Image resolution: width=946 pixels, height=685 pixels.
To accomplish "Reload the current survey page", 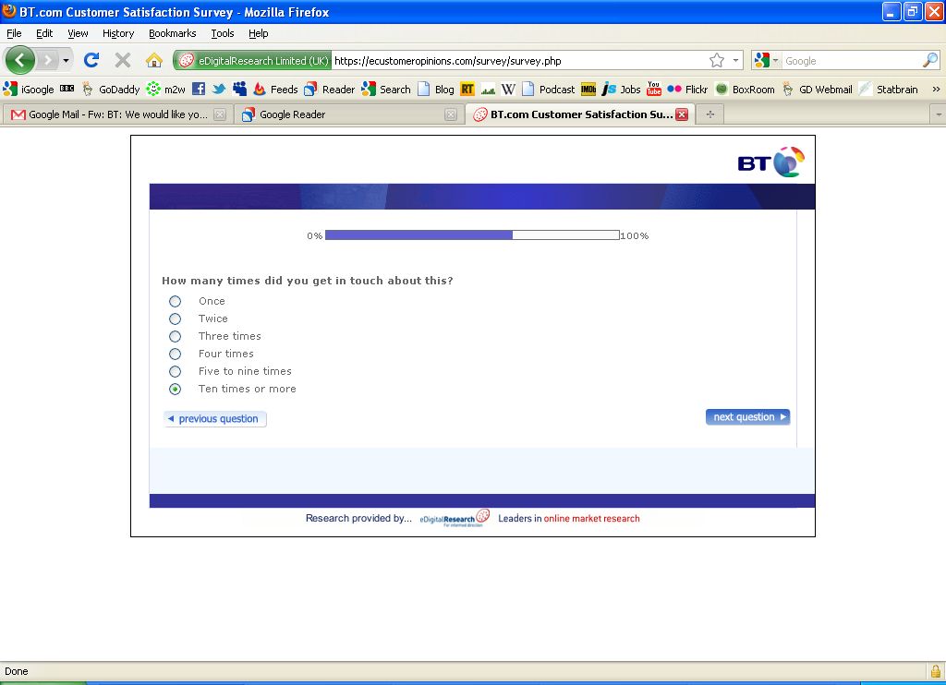I will click(91, 61).
